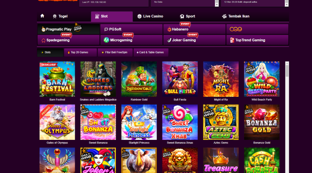Switch to the Togel tab
Screen dimensions: 312x173
coord(60,16)
